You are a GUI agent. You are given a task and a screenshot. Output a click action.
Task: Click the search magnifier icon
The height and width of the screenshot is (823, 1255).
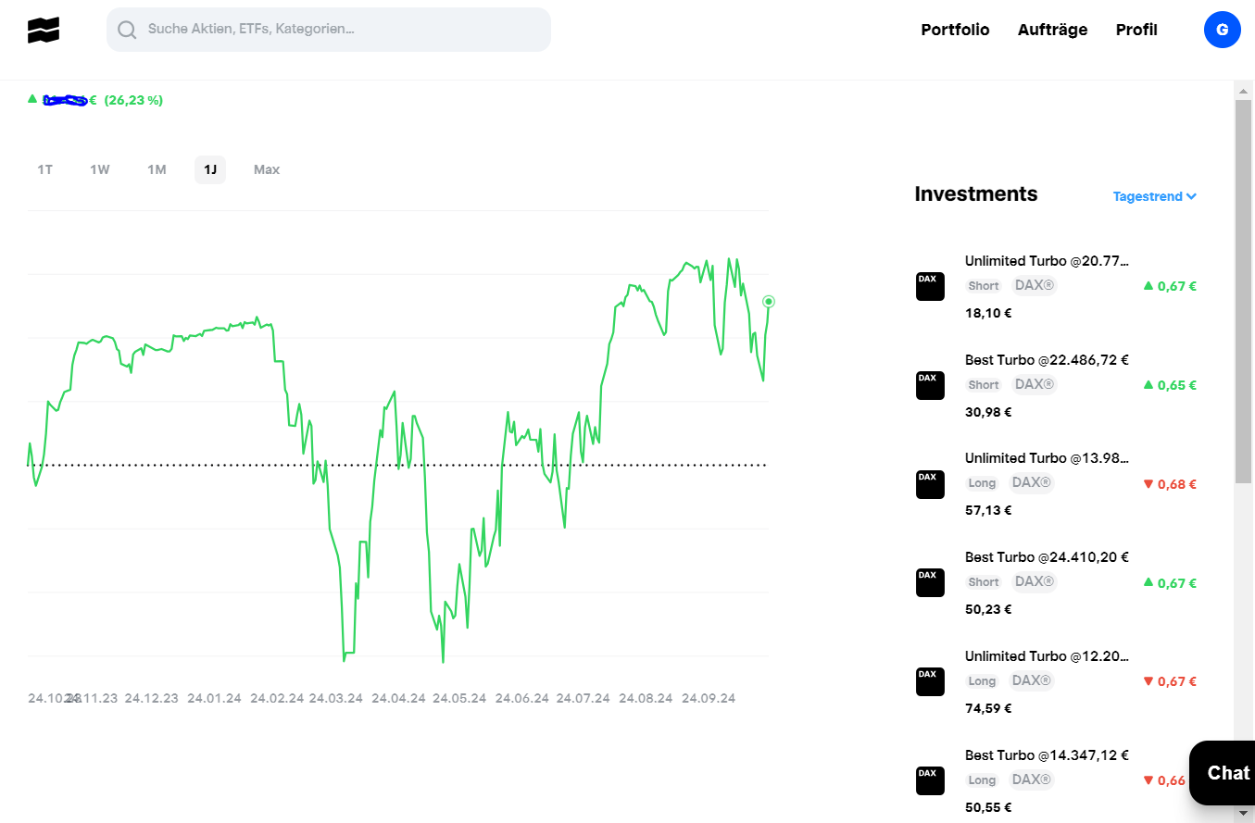[127, 30]
